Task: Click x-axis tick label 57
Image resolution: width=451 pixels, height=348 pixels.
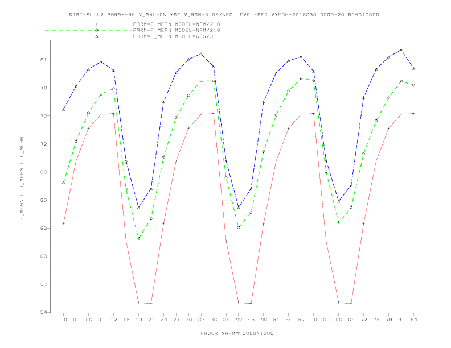Action: pyautogui.click(x=301, y=320)
